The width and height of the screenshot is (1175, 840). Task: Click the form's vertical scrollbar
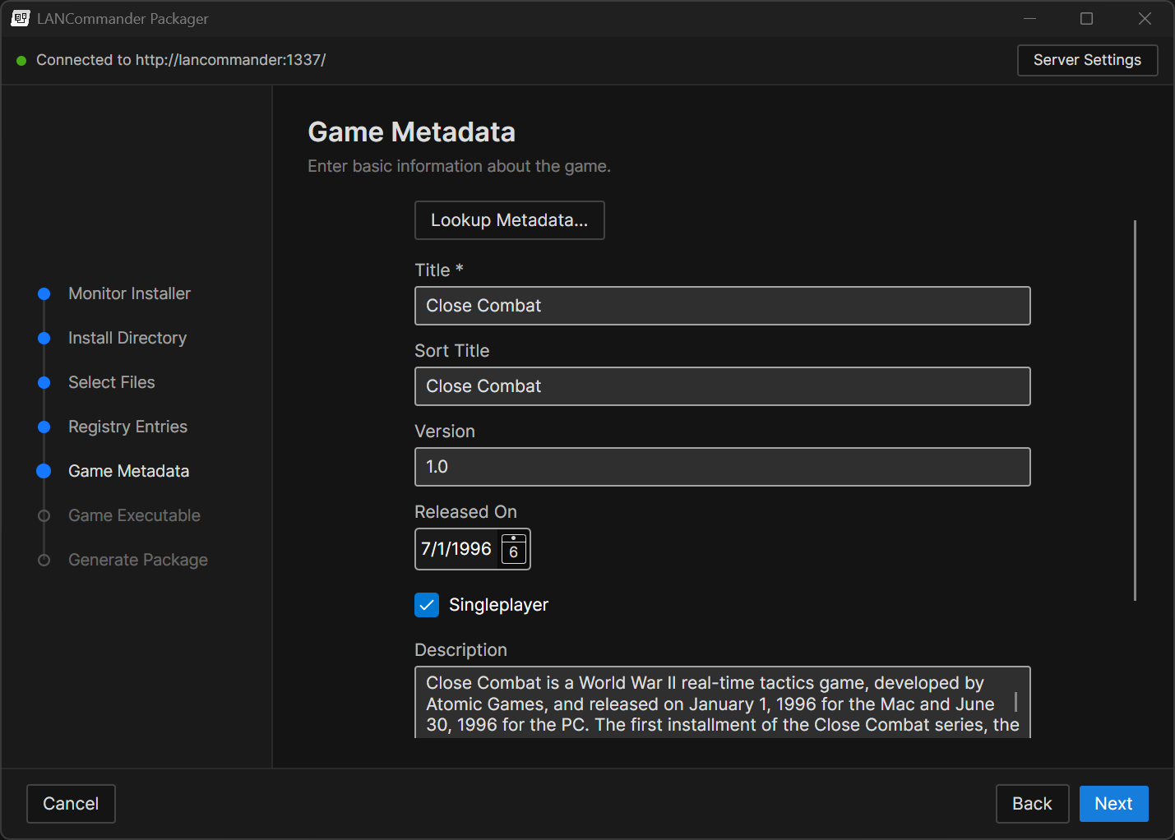click(x=1135, y=410)
